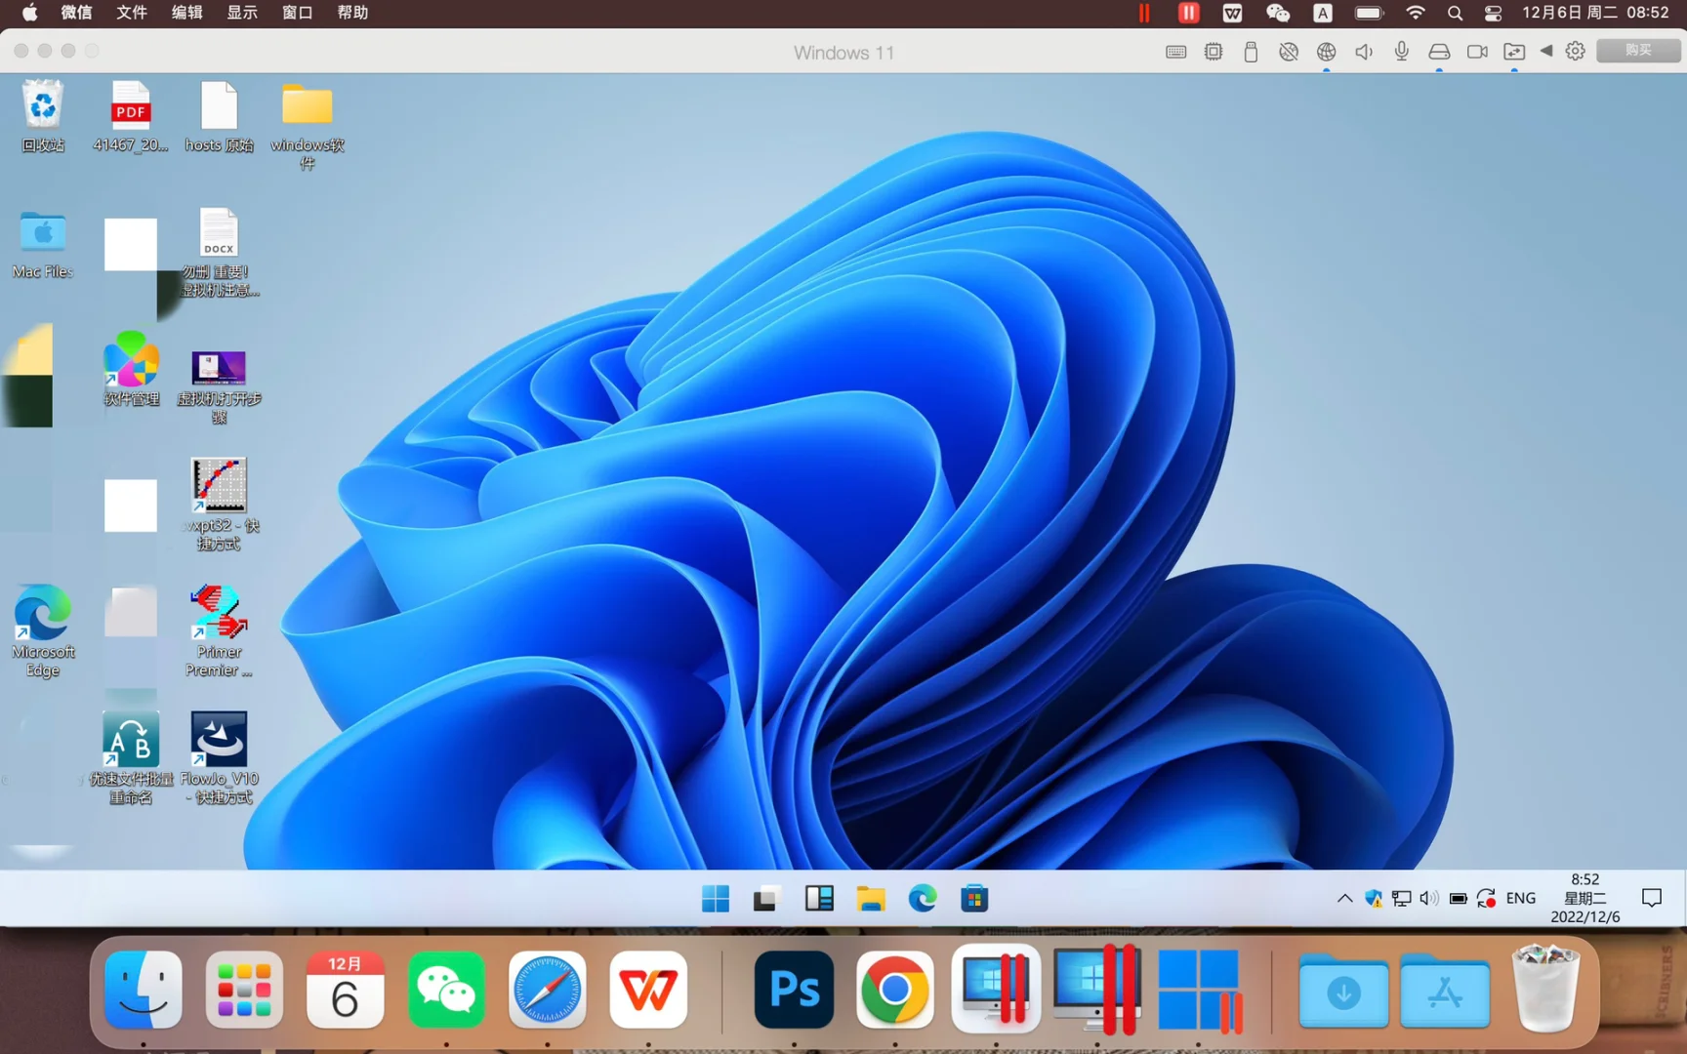Screen dimensions: 1687x1054
Task: Open macOS Control Center
Action: pos(1494,13)
